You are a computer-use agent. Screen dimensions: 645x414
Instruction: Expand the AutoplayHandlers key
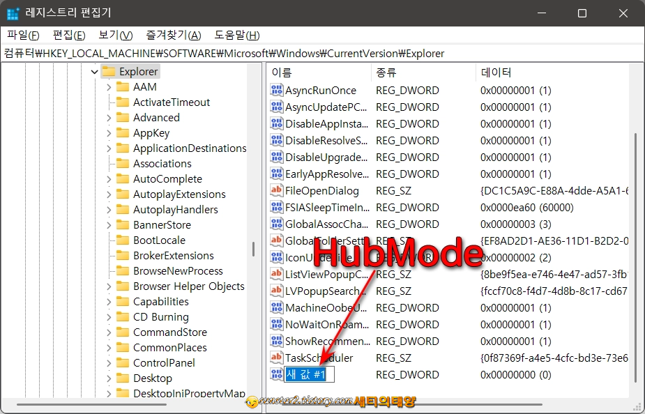click(x=109, y=210)
